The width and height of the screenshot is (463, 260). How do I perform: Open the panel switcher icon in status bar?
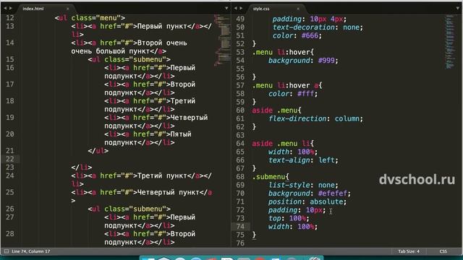pyautogui.click(x=7, y=251)
